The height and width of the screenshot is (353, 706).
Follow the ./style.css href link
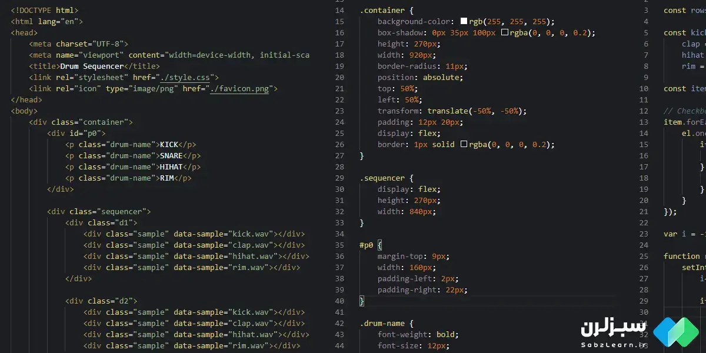192,77
